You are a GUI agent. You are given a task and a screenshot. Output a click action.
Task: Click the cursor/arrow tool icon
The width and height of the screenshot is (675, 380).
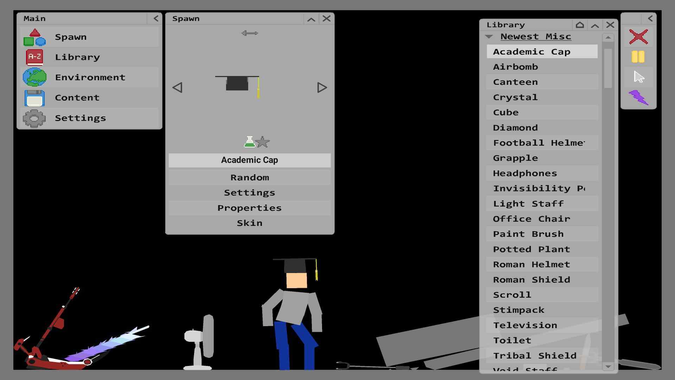pos(639,77)
